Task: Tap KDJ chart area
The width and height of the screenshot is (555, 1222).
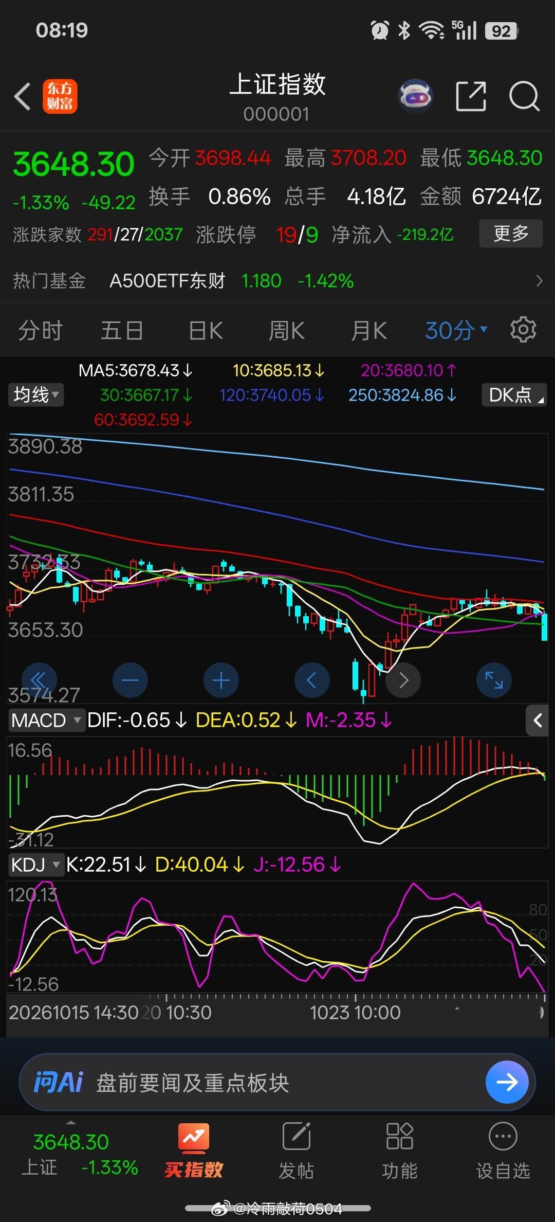Action: click(x=277, y=937)
